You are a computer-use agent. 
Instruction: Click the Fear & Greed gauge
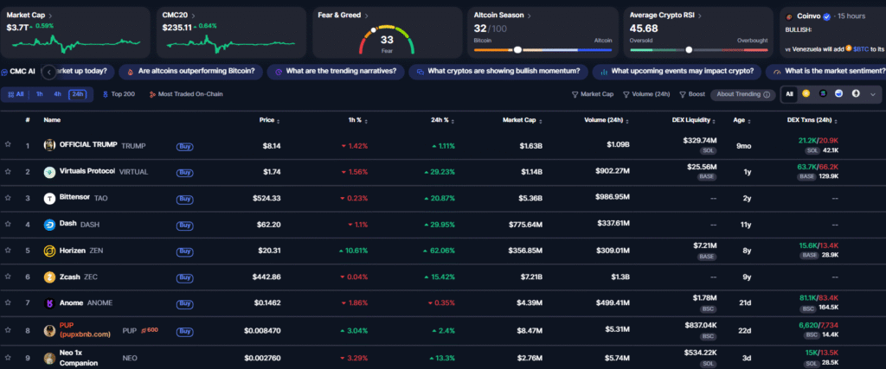[x=387, y=40]
